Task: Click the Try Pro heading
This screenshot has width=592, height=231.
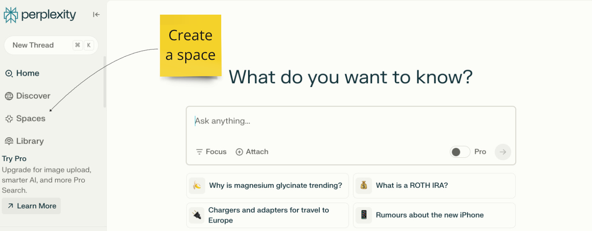Action: 14,159
